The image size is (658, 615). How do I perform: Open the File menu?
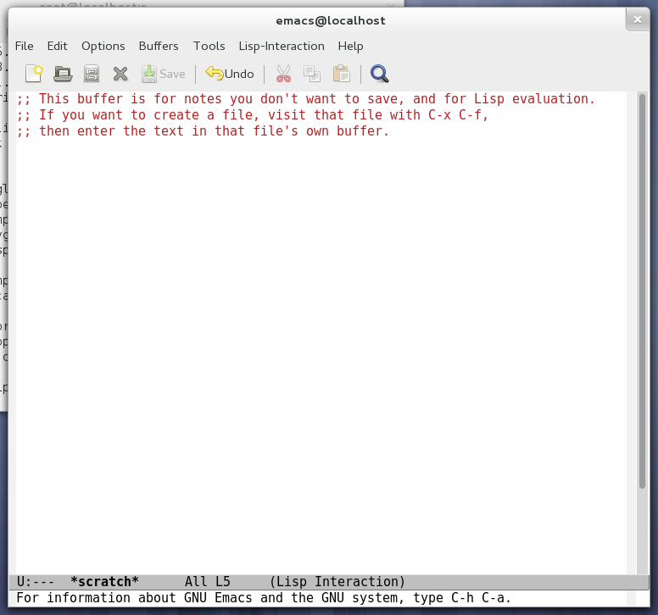[25, 46]
